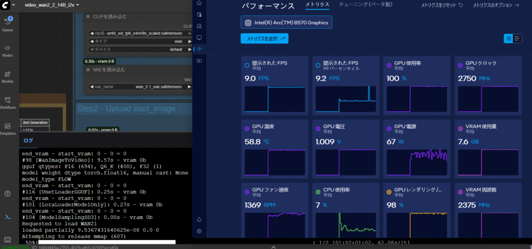The width and height of the screenshot is (532, 249).
Task: Click the Step2 - Upload start_image group title
Action: pyautogui.click(x=127, y=108)
